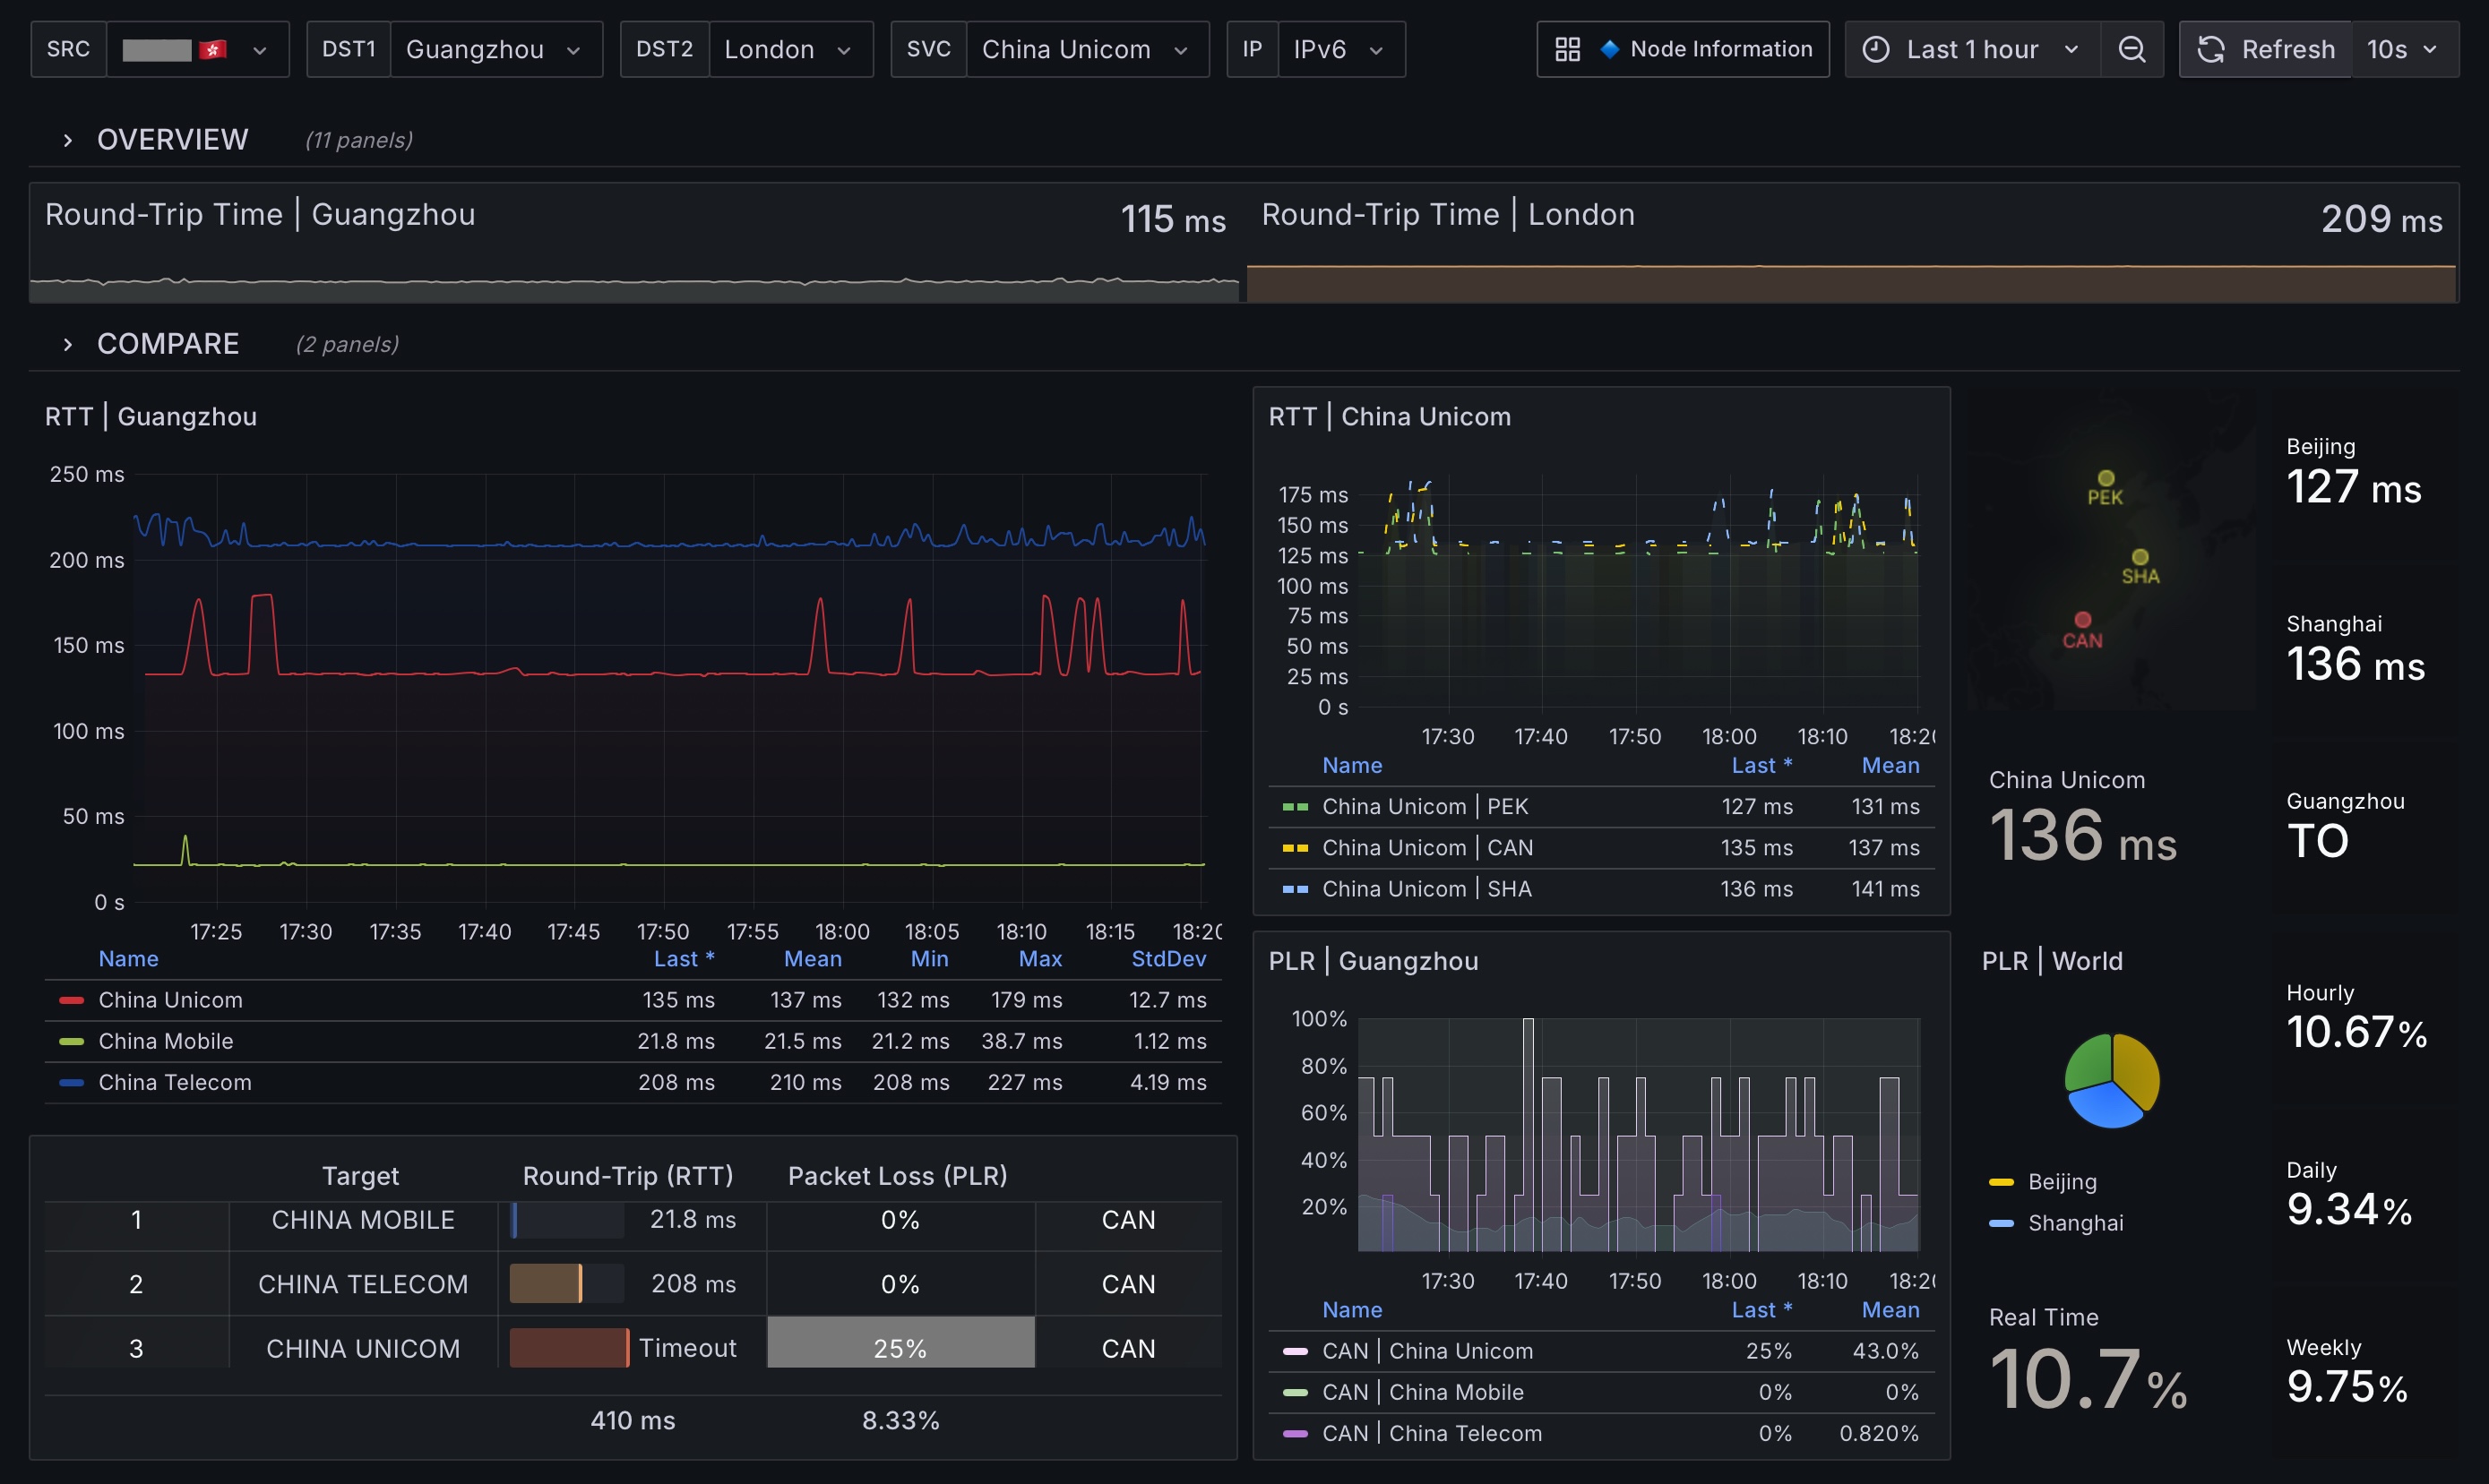This screenshot has height=1484, width=2489.
Task: Toggle China Unicom series in RTT legend
Action: pos(170,1000)
